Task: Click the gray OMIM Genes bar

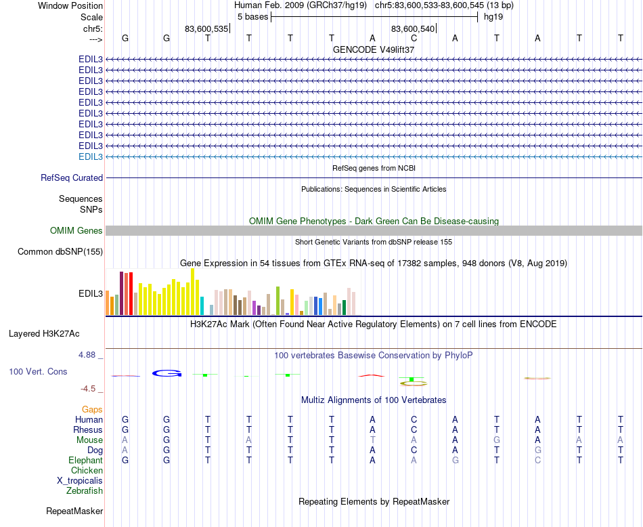Action: (374, 231)
